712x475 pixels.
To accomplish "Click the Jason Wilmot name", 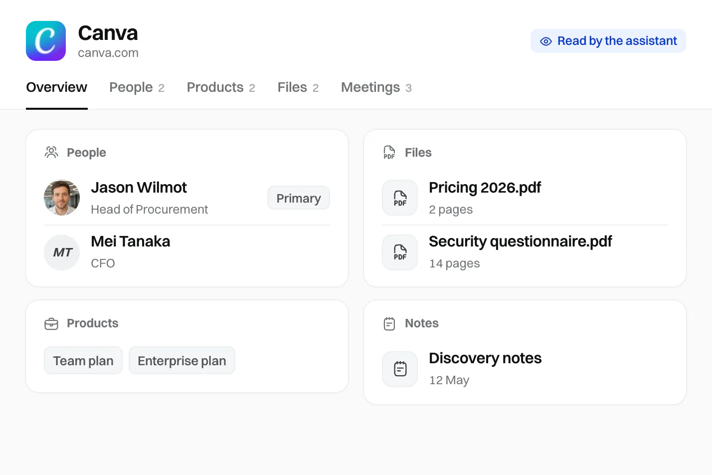I will (139, 188).
